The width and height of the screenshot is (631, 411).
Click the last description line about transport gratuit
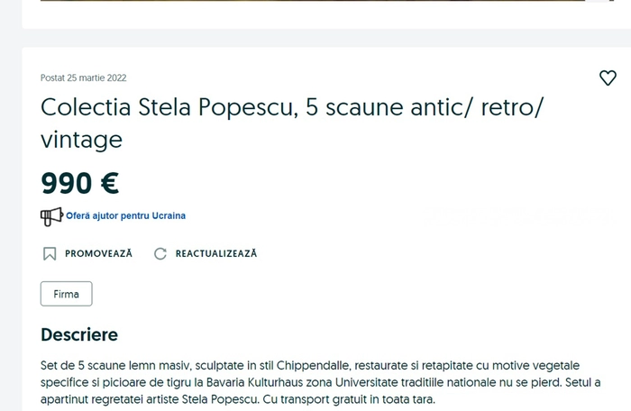tap(238, 399)
